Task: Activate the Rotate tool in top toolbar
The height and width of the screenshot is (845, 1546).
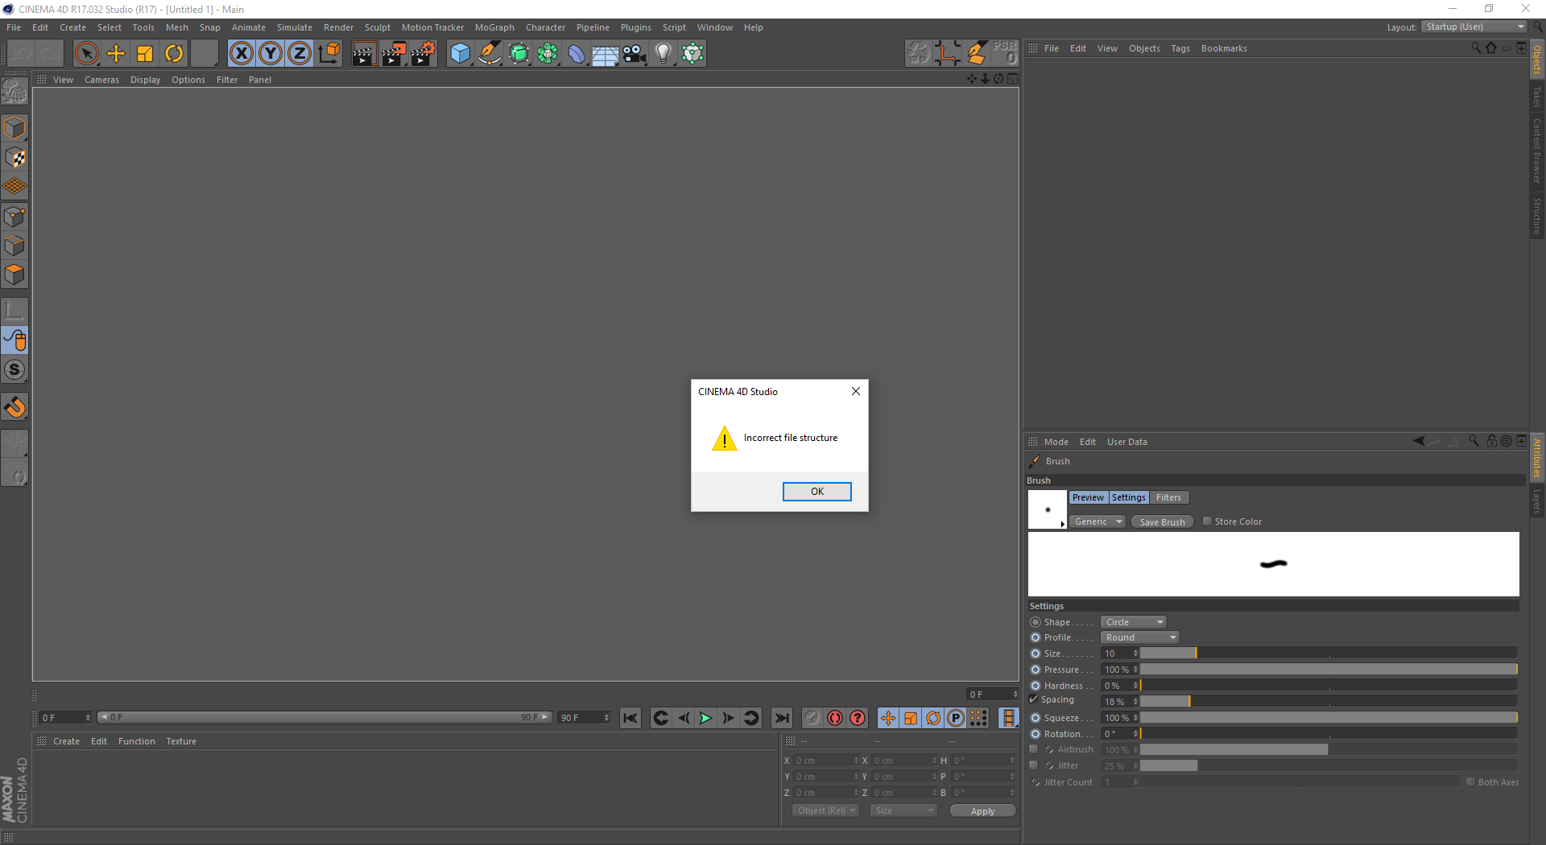Action: pyautogui.click(x=174, y=54)
